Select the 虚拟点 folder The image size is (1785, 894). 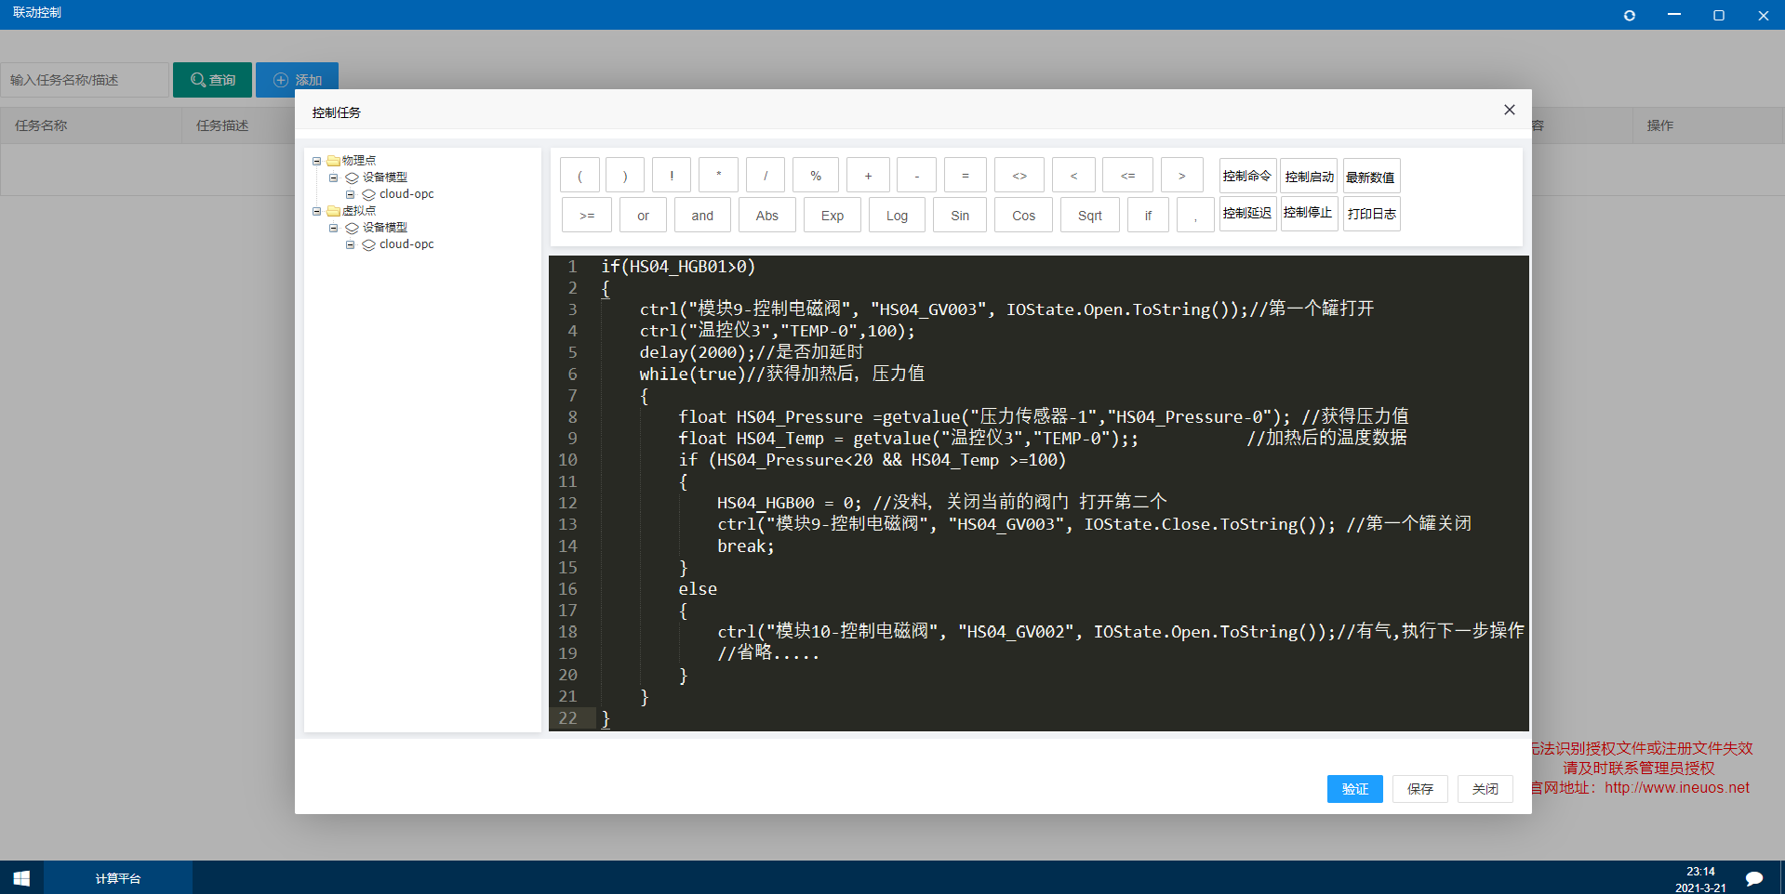358,211
